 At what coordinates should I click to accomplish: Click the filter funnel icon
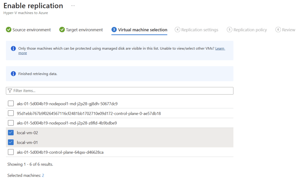click(10, 91)
